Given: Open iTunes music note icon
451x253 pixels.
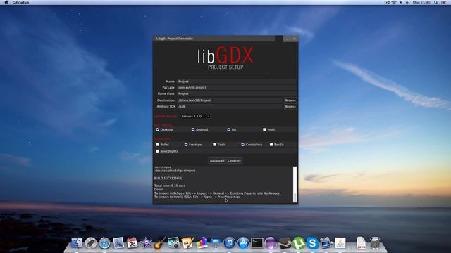Looking at the screenshot, I should click(229, 243).
